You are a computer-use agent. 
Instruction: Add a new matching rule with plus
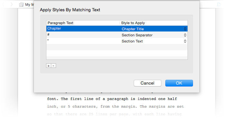[x=49, y=66]
